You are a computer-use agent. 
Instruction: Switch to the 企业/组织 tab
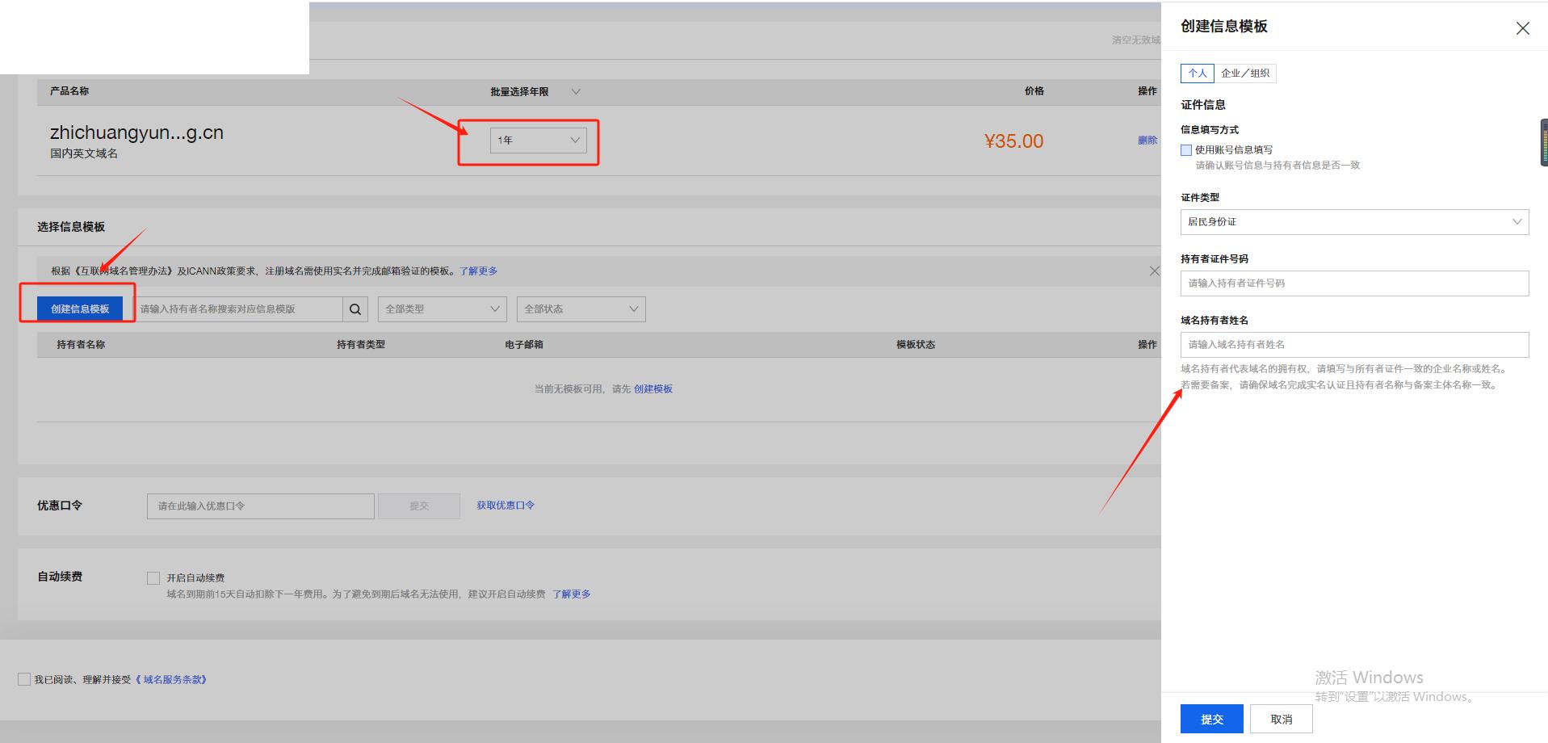tap(1244, 73)
